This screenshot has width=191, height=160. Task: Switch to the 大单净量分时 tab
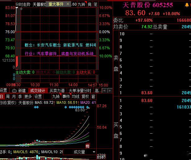(x=80, y=91)
